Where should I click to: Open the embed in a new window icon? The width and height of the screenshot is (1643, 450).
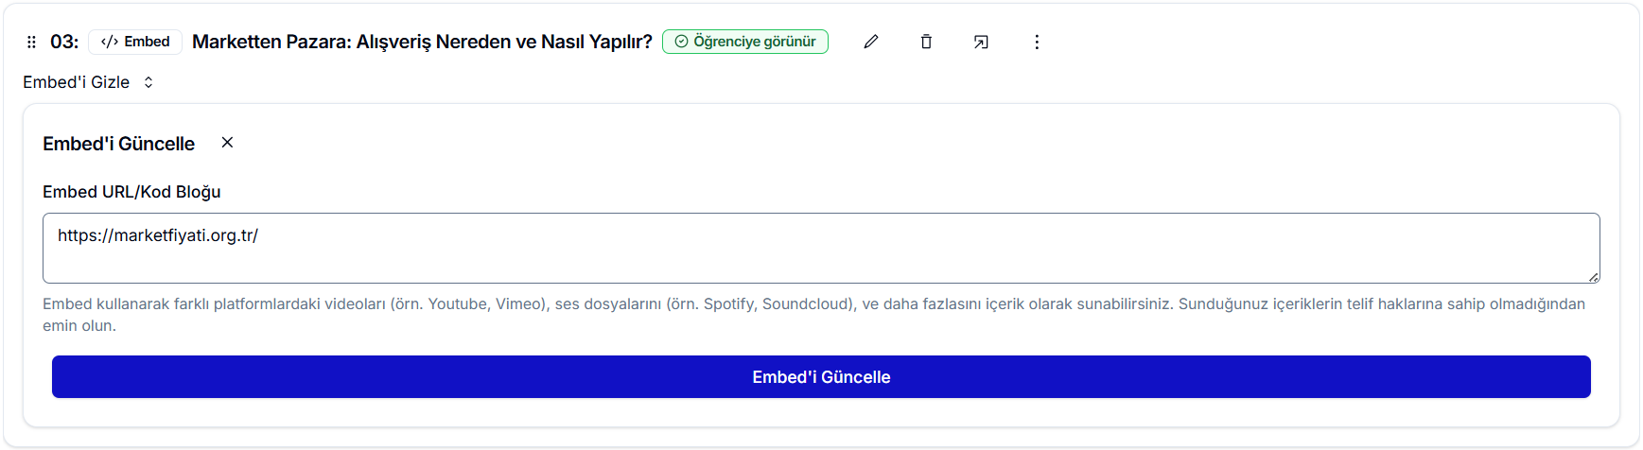[981, 42]
